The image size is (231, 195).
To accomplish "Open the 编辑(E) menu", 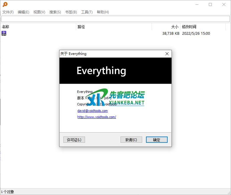I will coord(23,12).
